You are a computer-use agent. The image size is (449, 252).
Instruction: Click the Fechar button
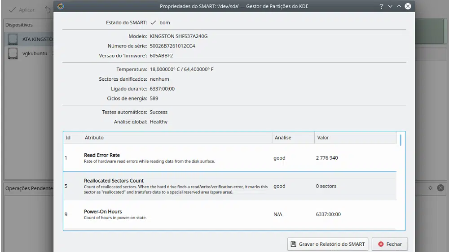point(390,244)
